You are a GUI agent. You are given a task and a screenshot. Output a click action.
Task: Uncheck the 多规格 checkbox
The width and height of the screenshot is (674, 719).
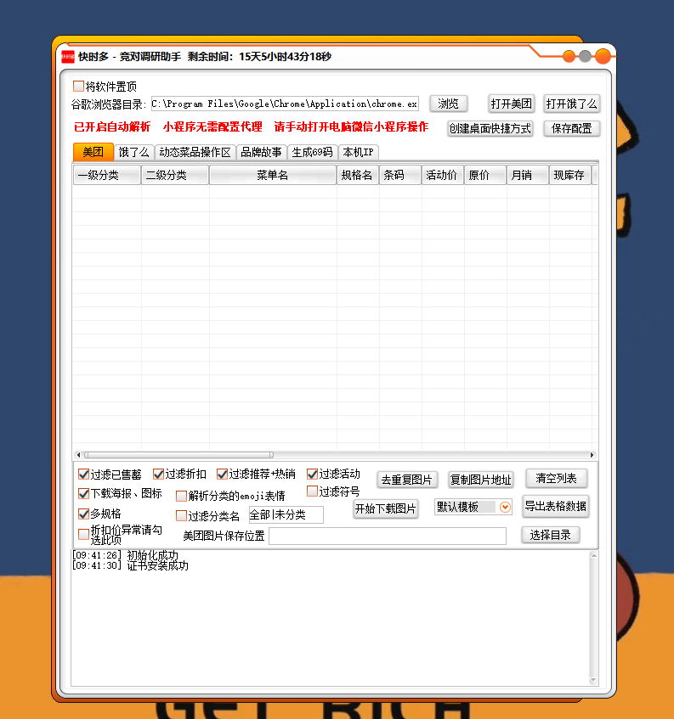tap(83, 514)
